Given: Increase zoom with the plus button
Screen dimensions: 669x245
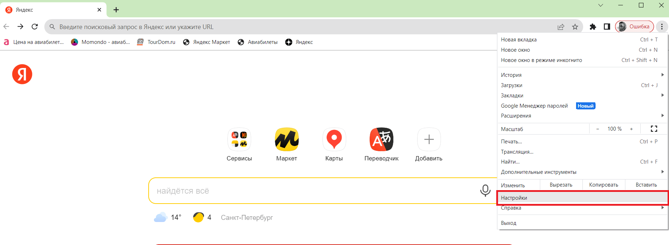Looking at the screenshot, I should (x=631, y=129).
